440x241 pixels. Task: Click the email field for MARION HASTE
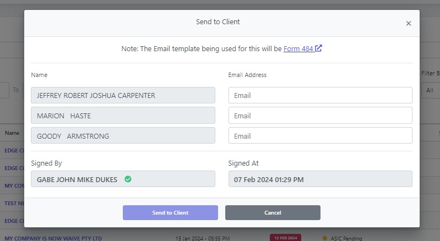[320, 116]
